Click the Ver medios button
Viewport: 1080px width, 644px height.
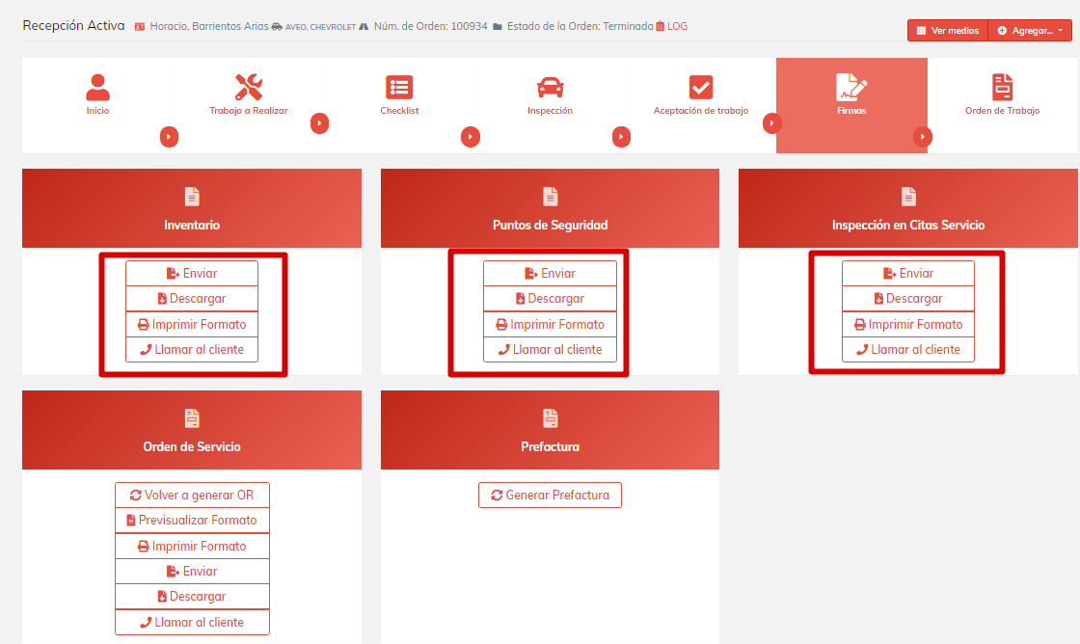point(947,31)
